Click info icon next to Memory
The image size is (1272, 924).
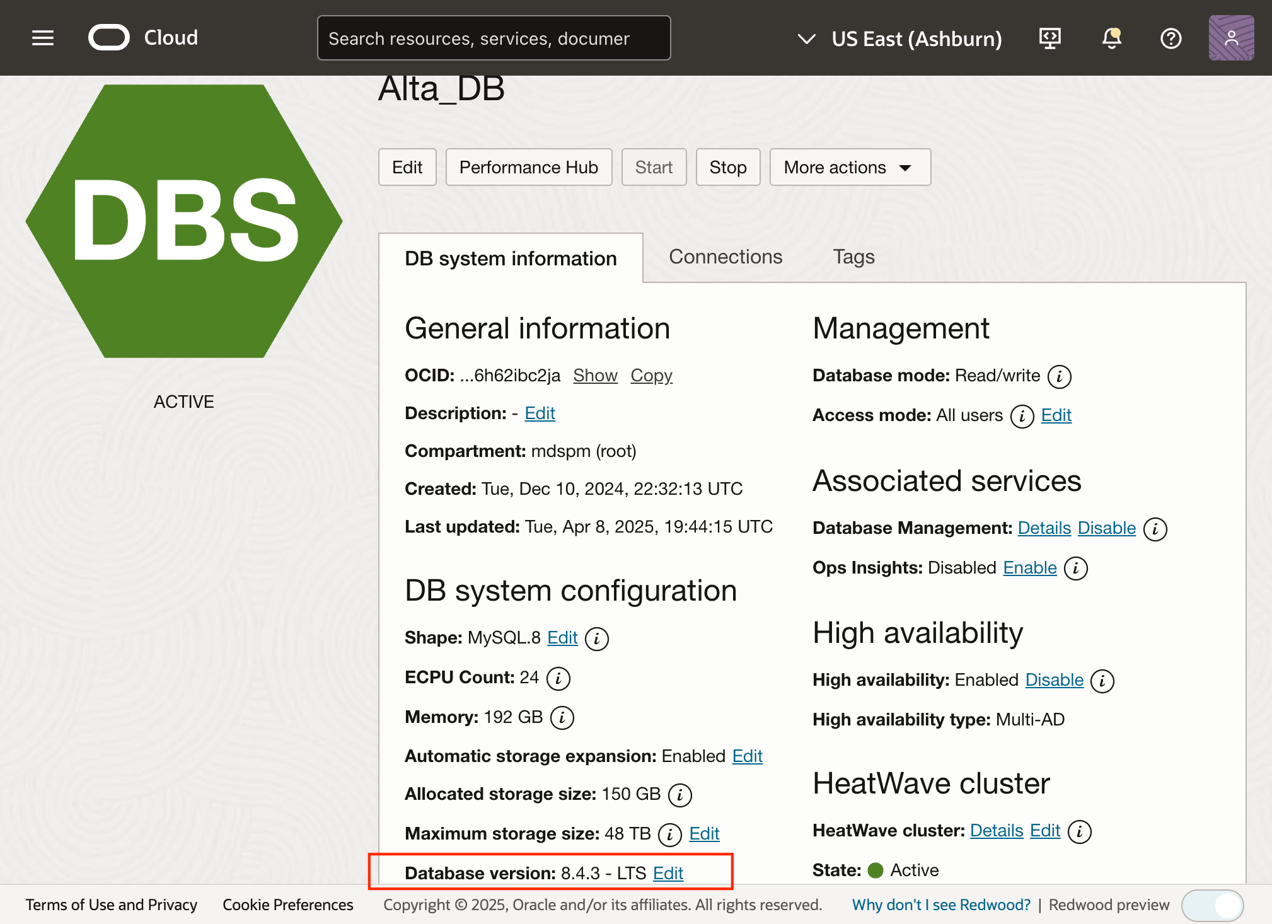coord(562,718)
